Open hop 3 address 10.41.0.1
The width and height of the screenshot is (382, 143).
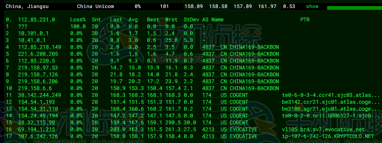pyautogui.click(x=32, y=40)
